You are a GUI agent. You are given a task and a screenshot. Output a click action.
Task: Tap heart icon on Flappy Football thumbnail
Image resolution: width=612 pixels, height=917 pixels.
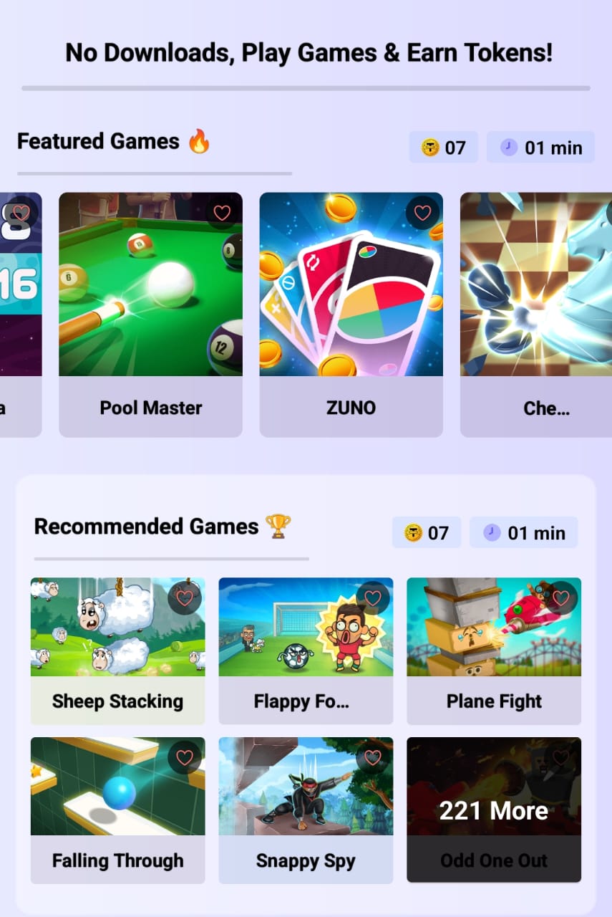(373, 598)
